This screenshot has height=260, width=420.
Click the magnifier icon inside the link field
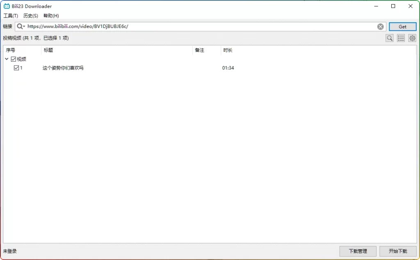click(x=19, y=26)
